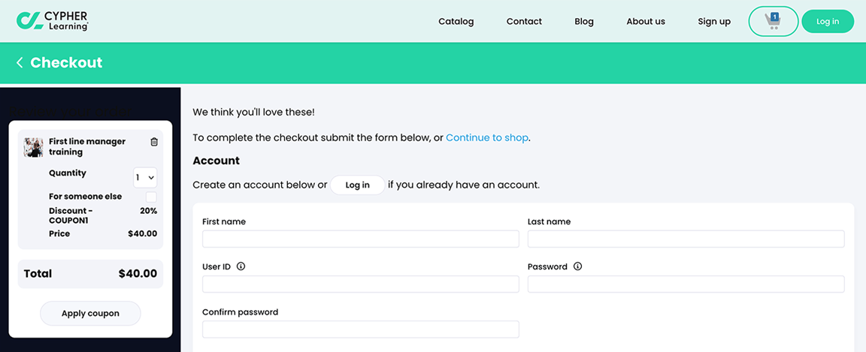Open the Blog page
Screen dimensions: 866x352
pos(584,22)
